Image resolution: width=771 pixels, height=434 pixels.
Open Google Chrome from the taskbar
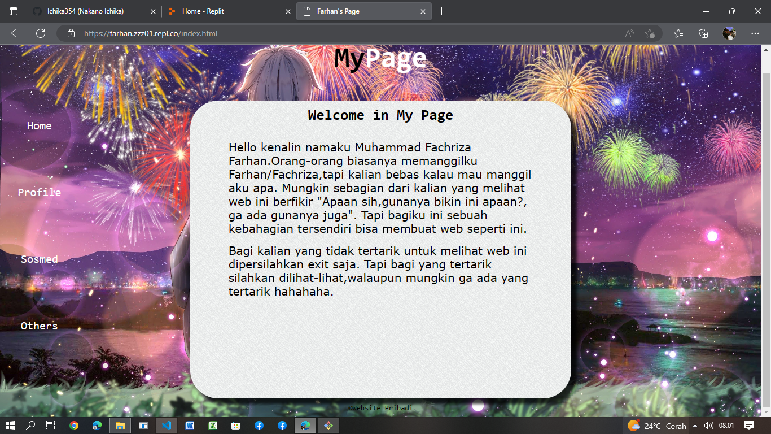(x=73, y=426)
